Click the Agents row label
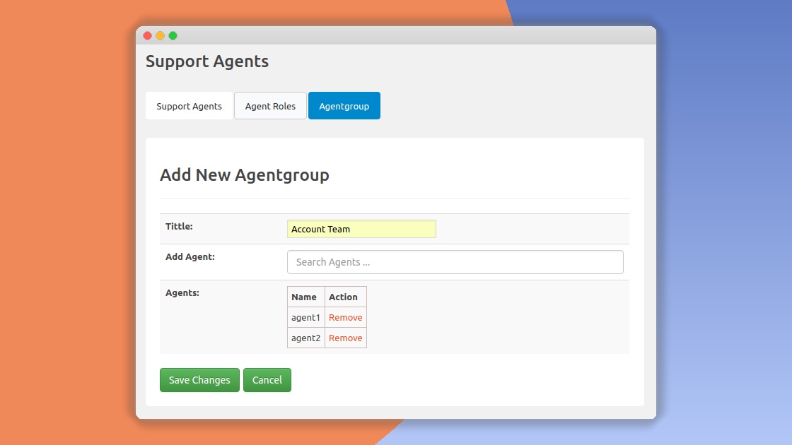 tap(182, 292)
